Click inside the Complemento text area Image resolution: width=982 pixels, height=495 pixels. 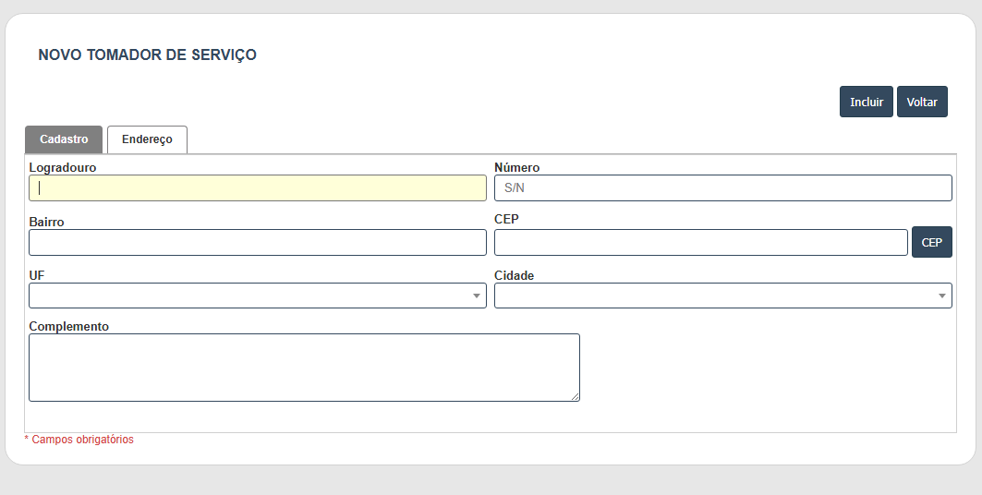304,368
